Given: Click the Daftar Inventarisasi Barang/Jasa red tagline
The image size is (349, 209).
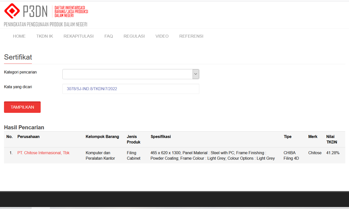Looking at the screenshot, I should click(x=71, y=12).
